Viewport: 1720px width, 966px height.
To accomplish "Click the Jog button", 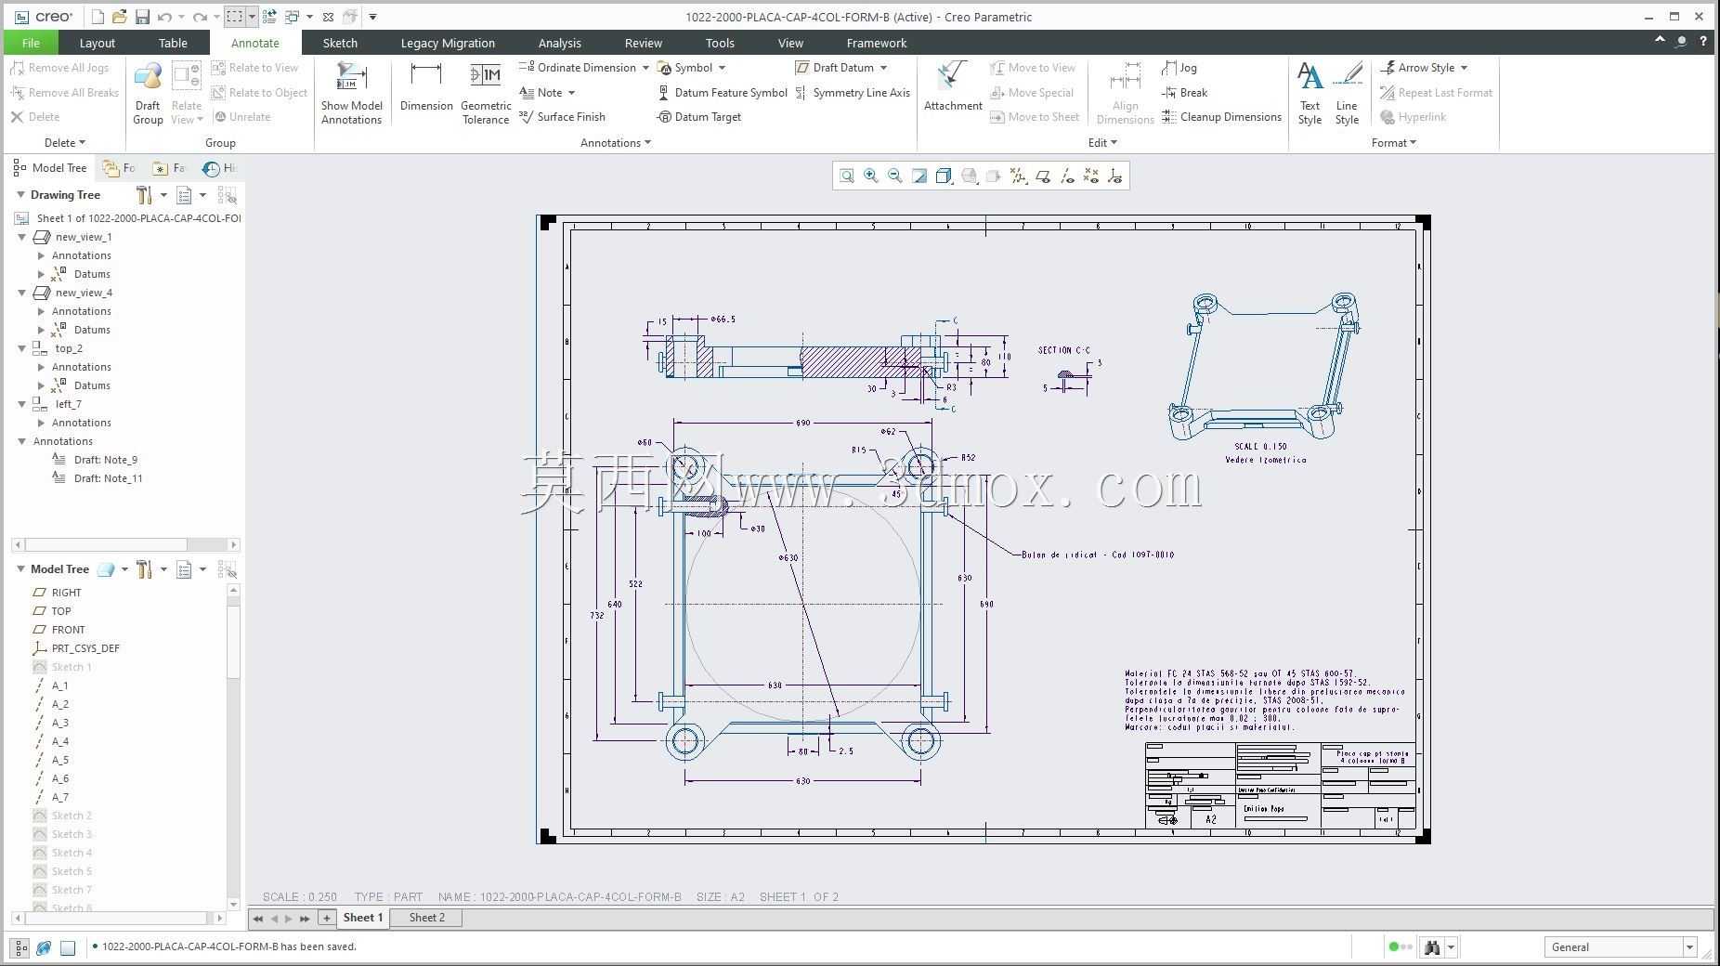I will click(x=1179, y=68).
